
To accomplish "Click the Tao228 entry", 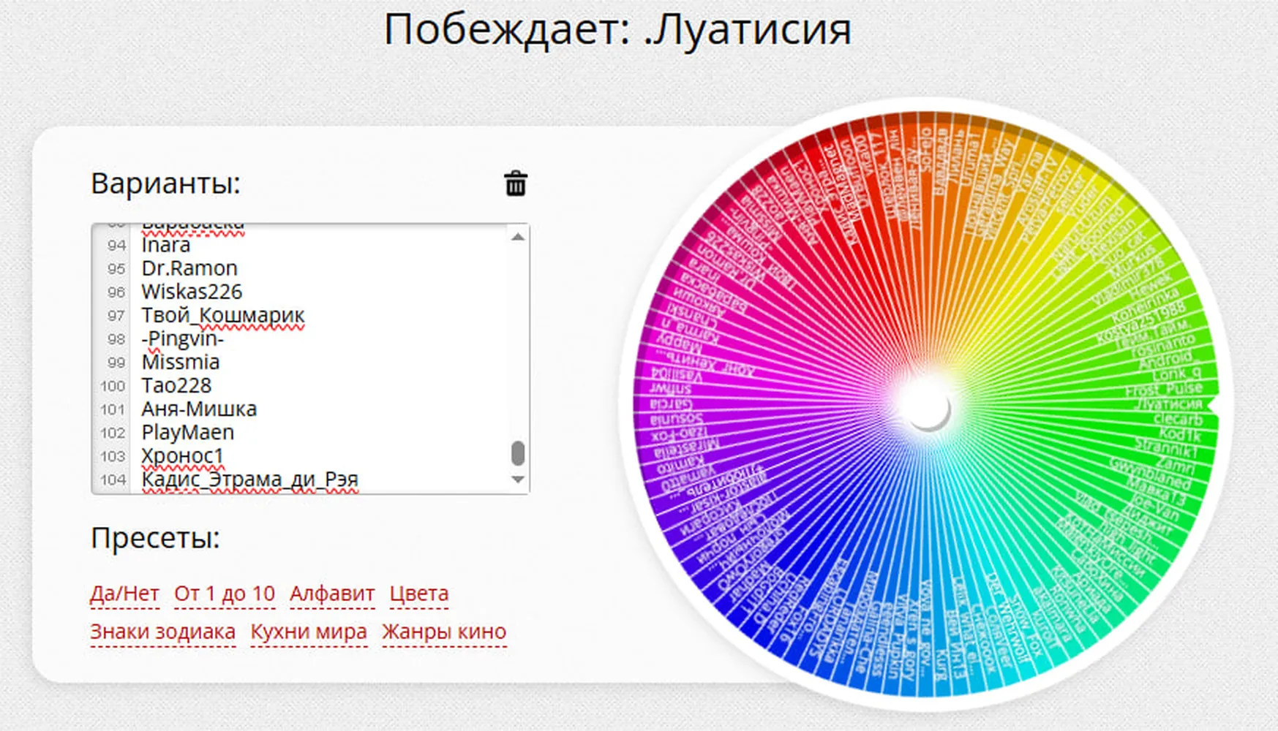I will [176, 385].
